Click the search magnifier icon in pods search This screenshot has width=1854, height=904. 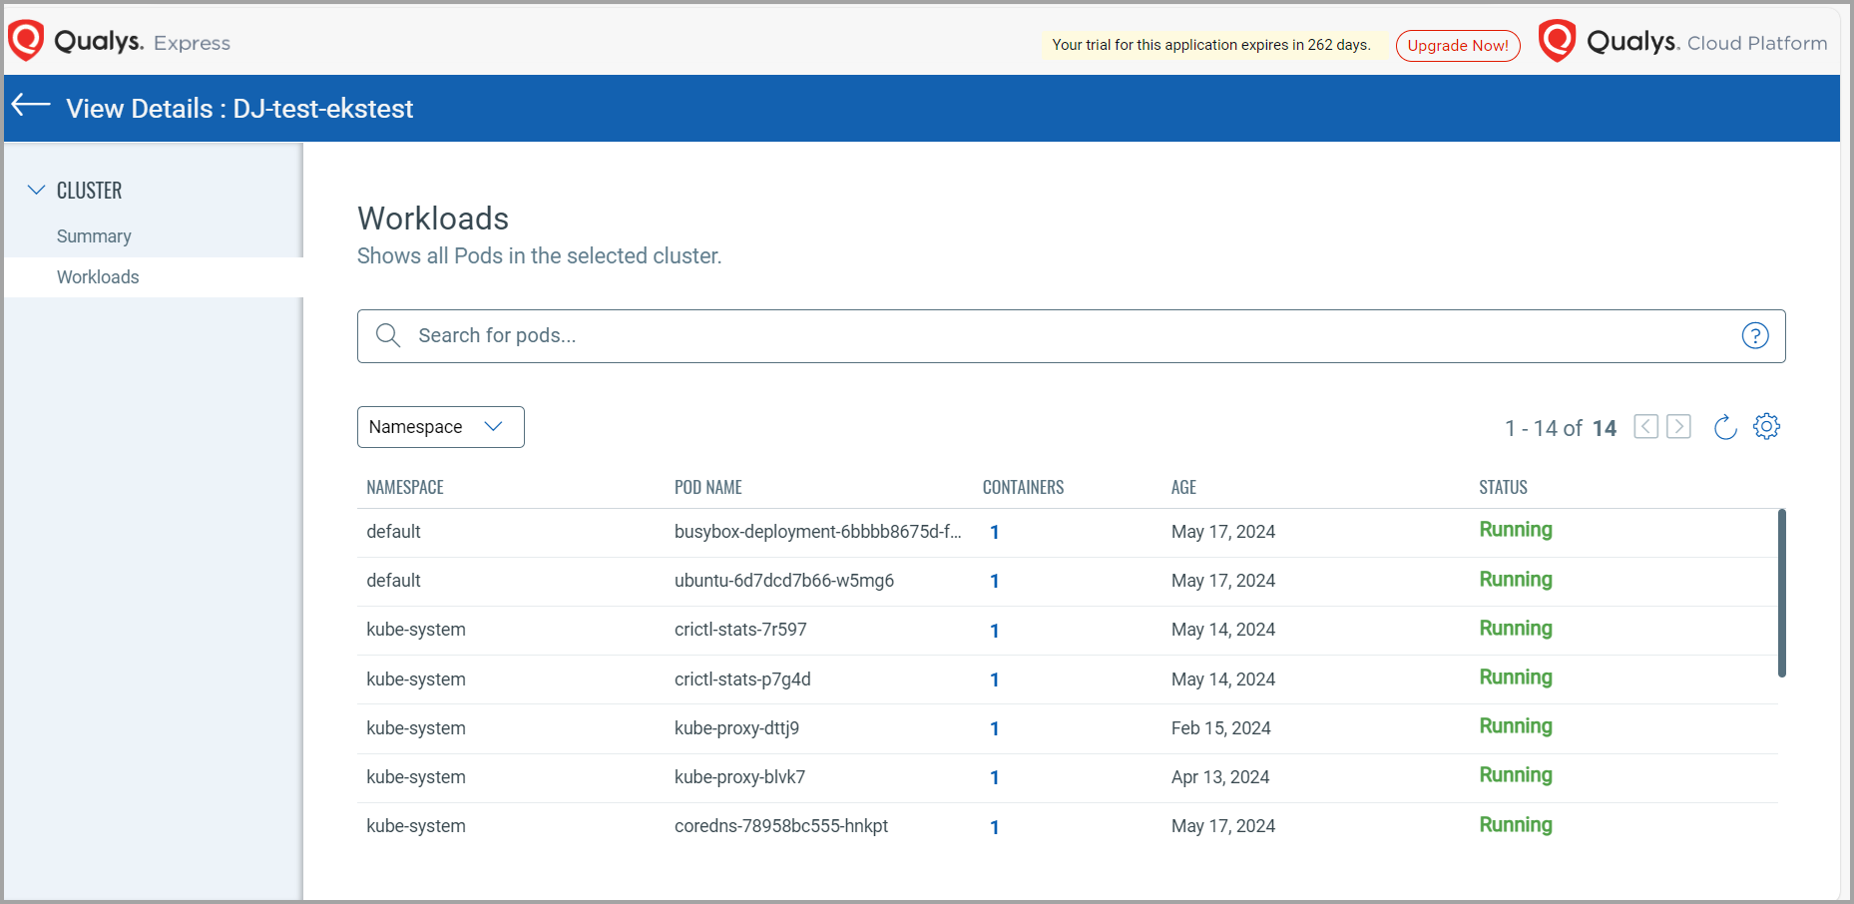click(x=388, y=335)
